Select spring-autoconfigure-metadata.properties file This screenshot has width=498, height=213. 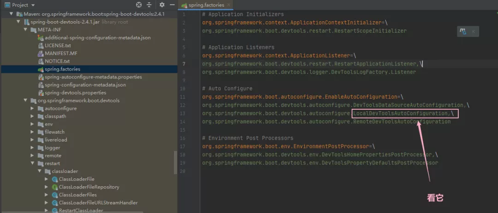pos(93,77)
